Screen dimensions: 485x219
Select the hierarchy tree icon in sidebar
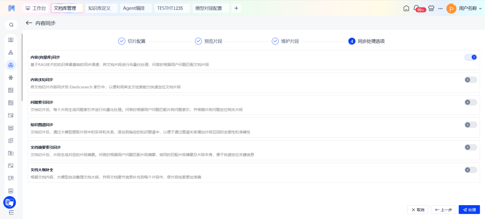point(11,52)
